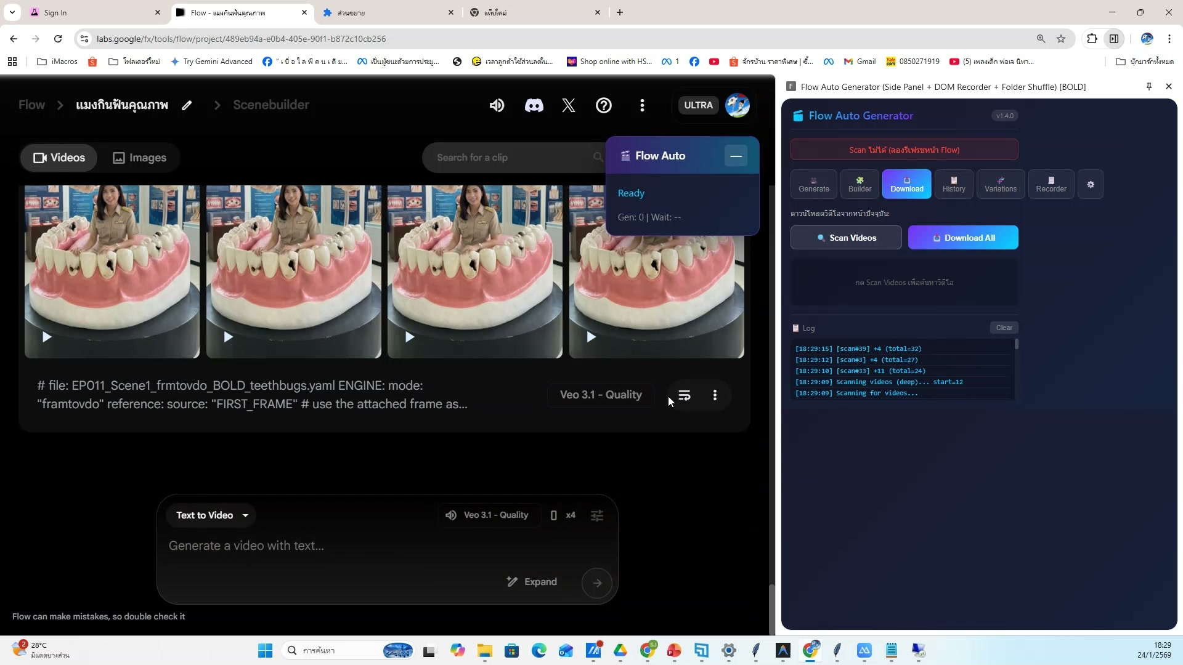1183x665 pixels.
Task: Click Scan Videos in the side panel
Action: [x=845, y=237]
